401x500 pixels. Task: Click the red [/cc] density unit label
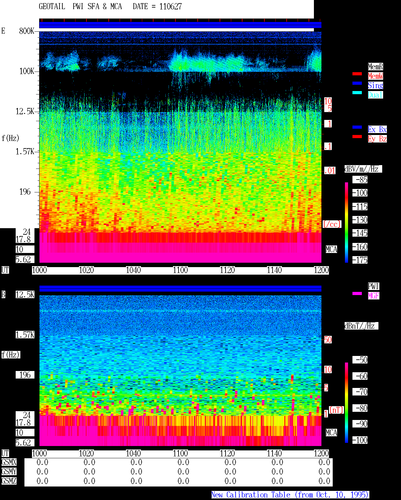coord(332,224)
